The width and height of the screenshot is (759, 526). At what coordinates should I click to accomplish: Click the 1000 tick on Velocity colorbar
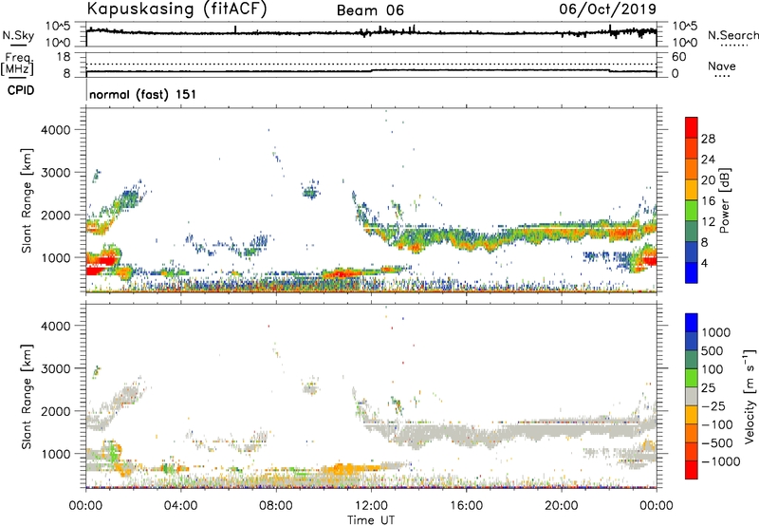716,332
